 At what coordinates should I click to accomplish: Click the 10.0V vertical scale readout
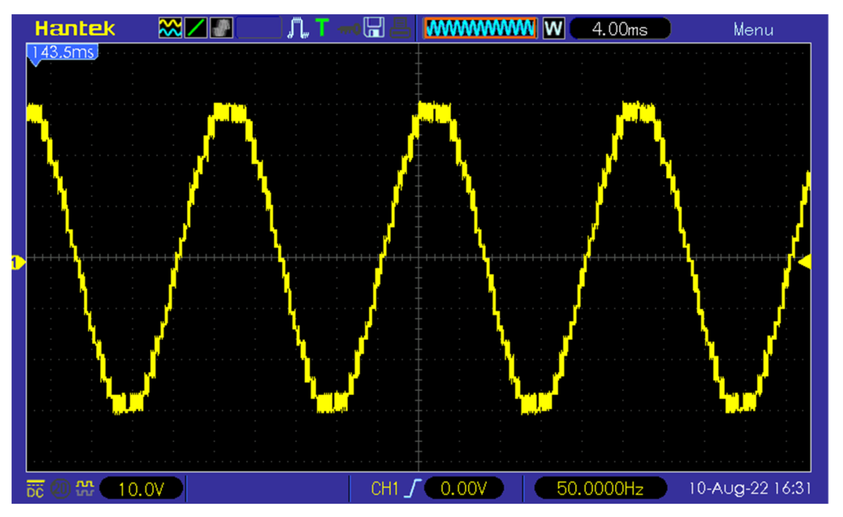[x=141, y=489]
